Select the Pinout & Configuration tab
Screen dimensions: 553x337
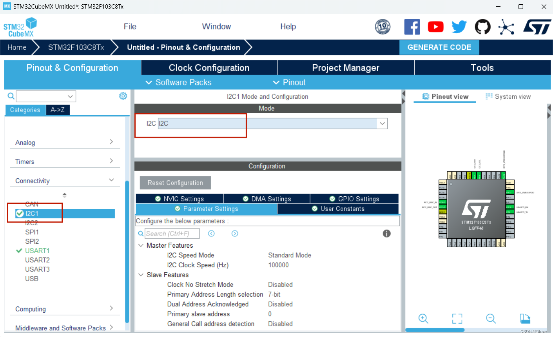73,68
